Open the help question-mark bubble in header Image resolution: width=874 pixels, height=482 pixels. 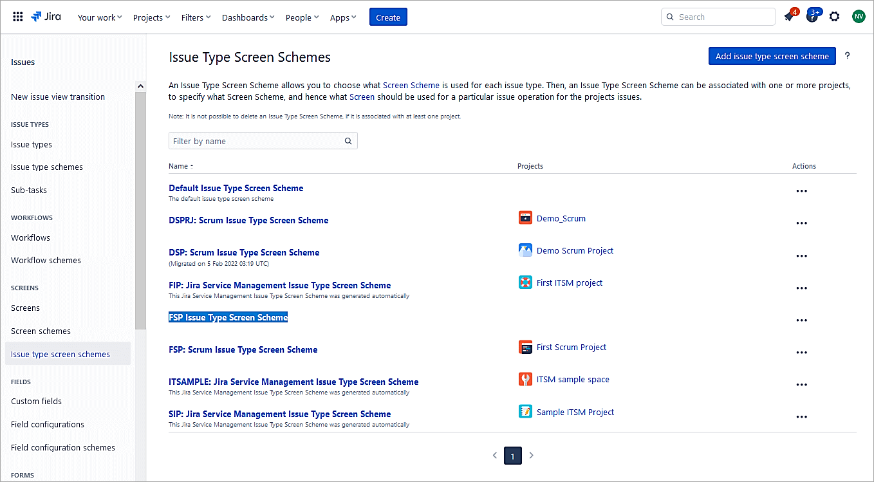tap(811, 16)
